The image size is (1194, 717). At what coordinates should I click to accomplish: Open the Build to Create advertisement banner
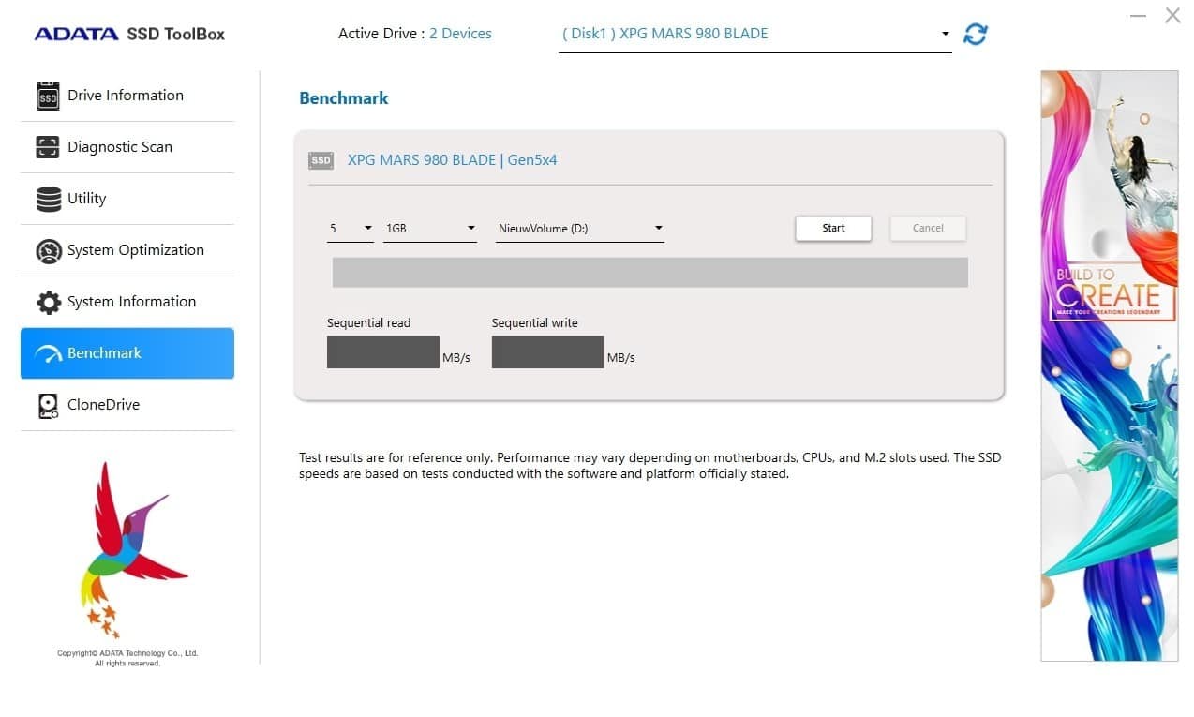(1110, 366)
